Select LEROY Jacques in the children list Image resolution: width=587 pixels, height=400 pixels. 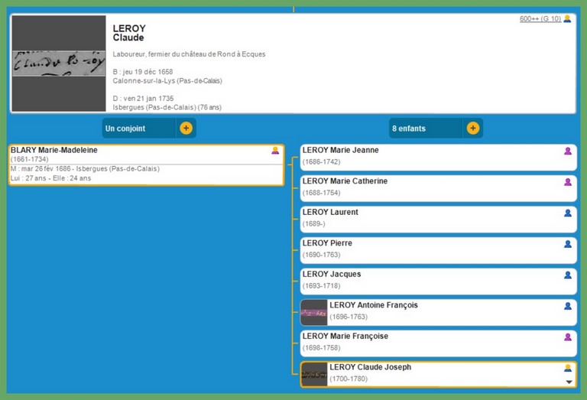pos(332,274)
